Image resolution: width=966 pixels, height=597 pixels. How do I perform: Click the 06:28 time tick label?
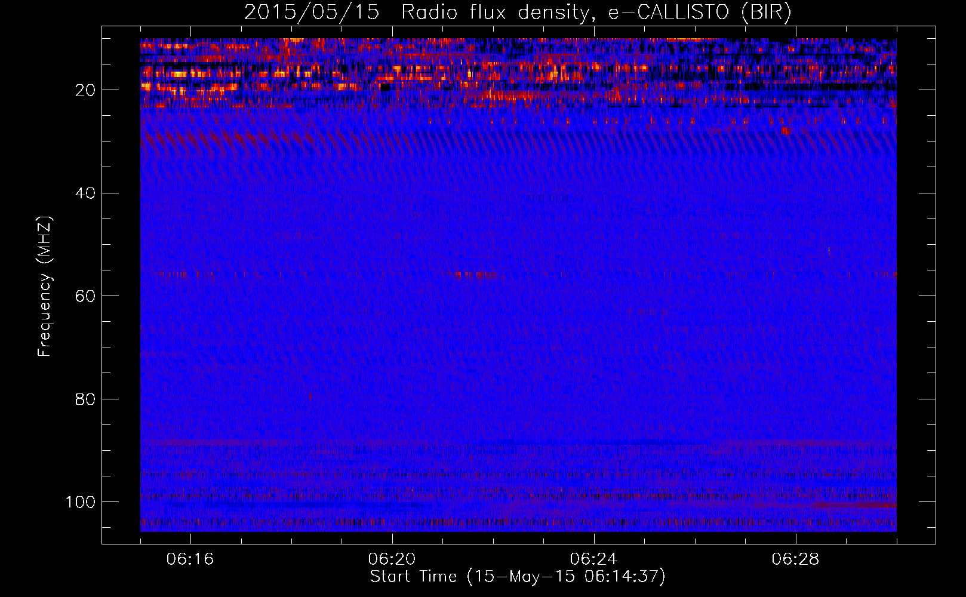796,559
